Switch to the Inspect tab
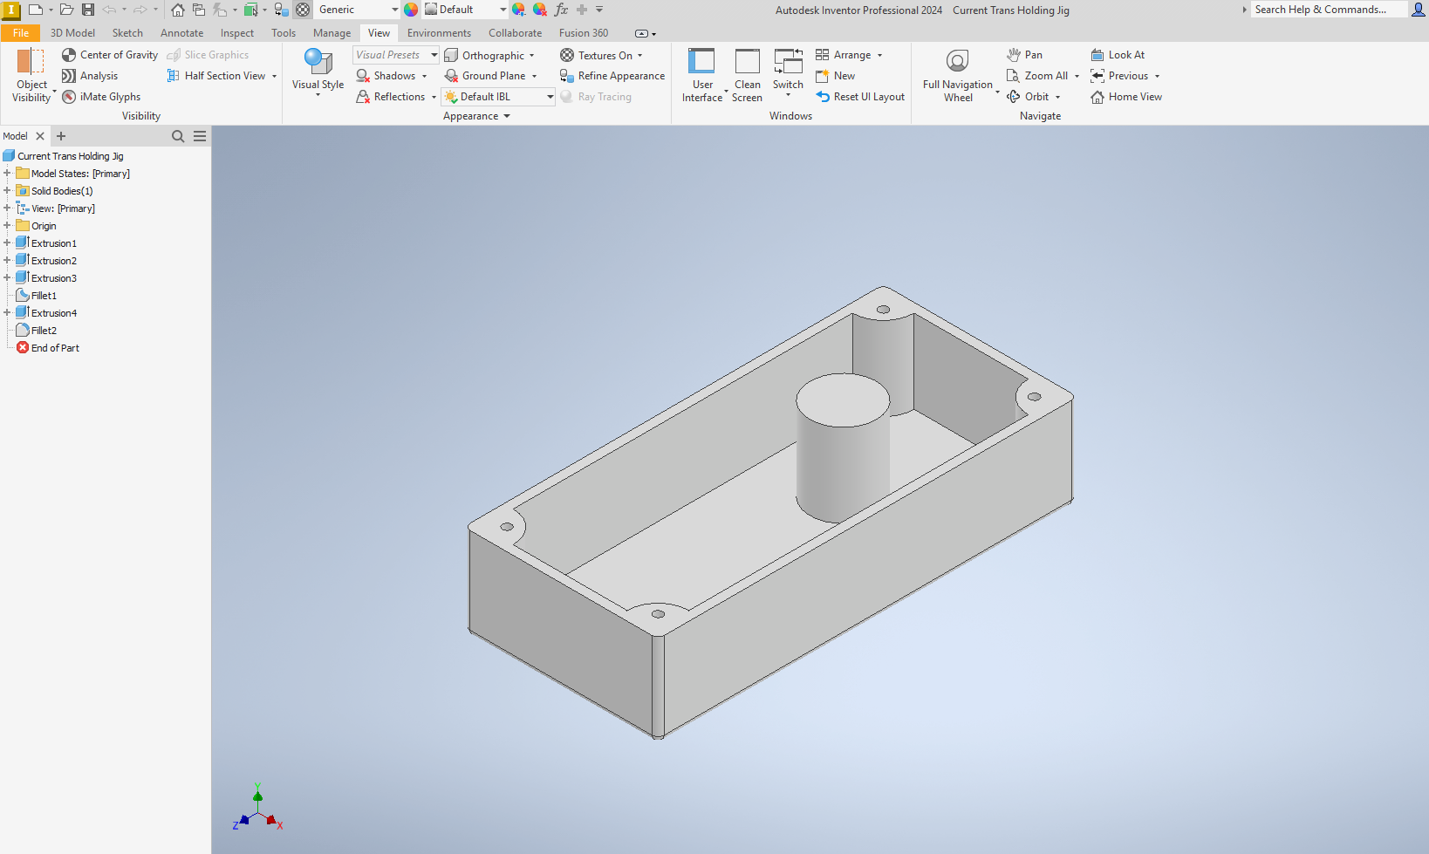Image resolution: width=1429 pixels, height=854 pixels. point(237,33)
